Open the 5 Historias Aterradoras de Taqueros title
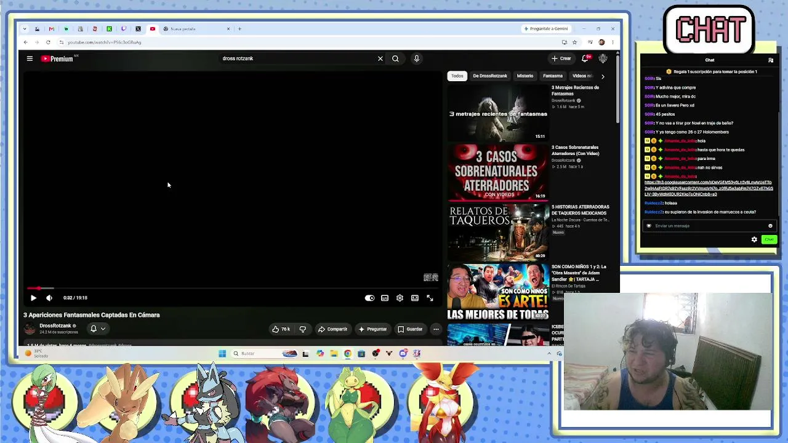The height and width of the screenshot is (443, 788). click(581, 210)
